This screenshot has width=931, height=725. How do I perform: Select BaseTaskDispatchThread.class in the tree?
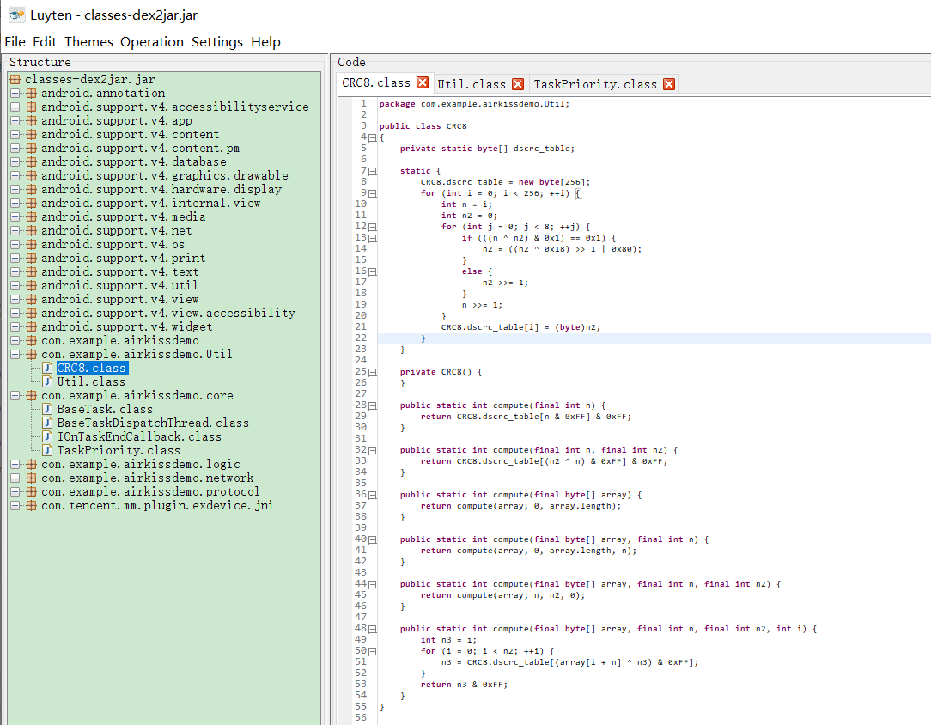click(x=153, y=423)
